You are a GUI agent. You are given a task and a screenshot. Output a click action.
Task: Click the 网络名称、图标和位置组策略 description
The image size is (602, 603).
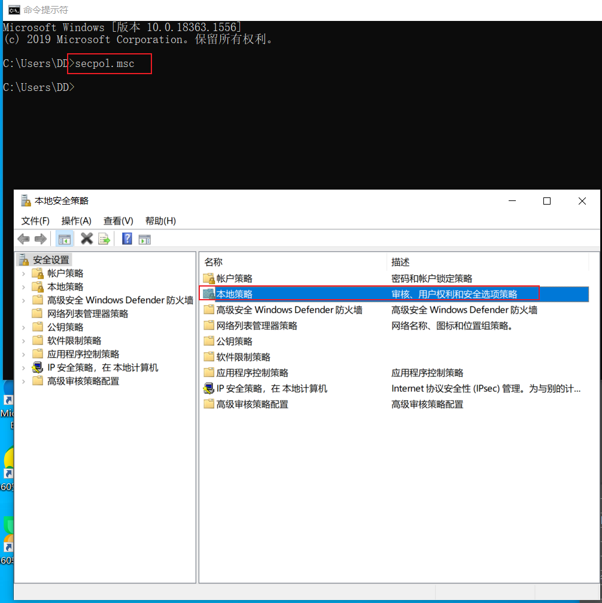(x=452, y=325)
